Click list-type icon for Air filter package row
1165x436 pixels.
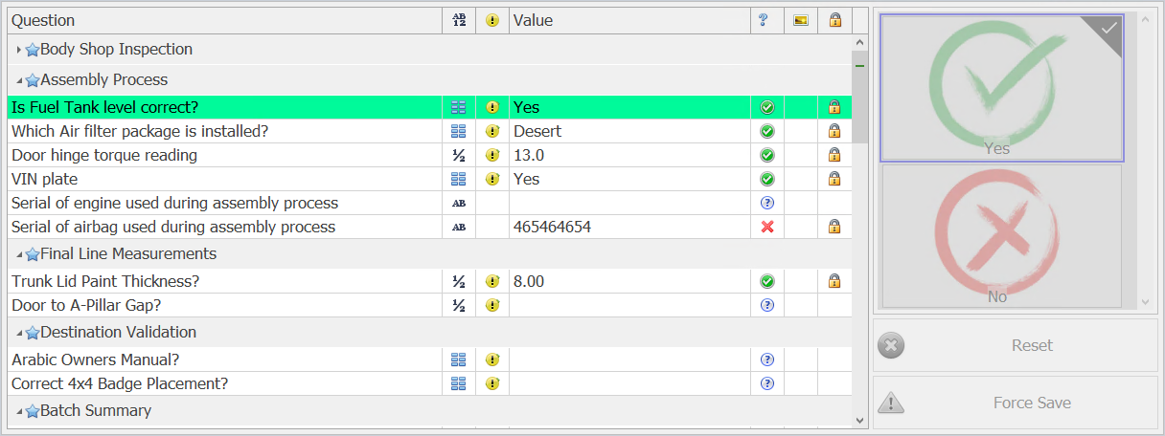[x=459, y=131]
